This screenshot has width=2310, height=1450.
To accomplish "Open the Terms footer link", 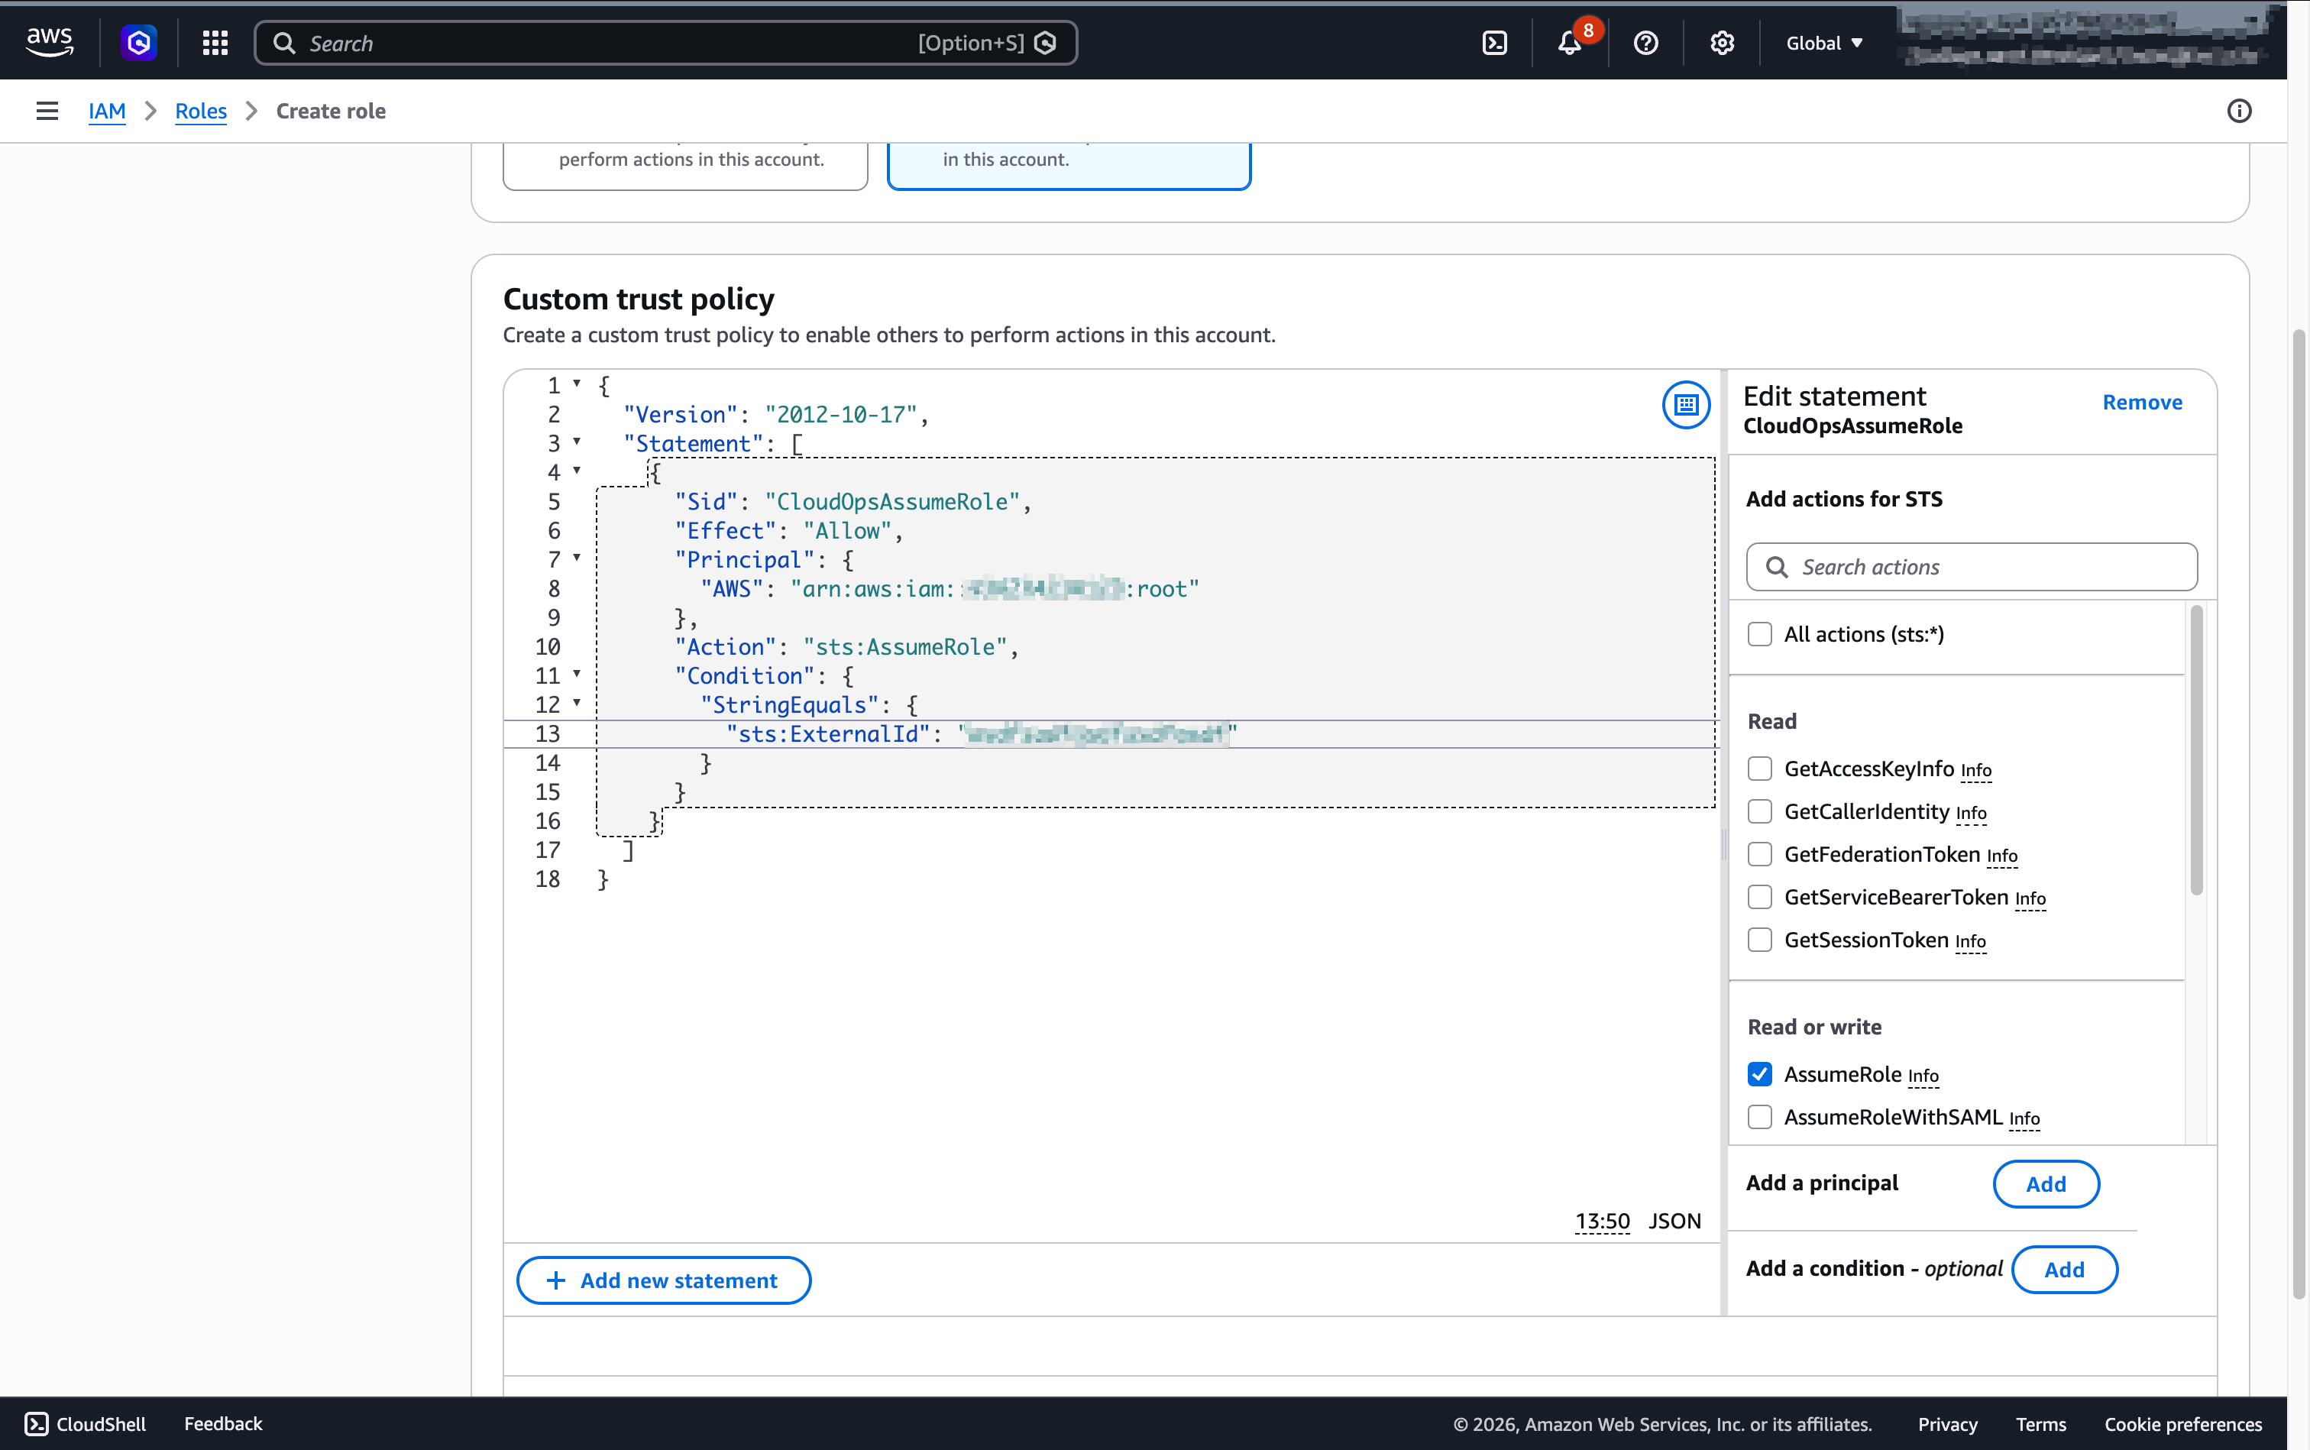I will click(2040, 1424).
